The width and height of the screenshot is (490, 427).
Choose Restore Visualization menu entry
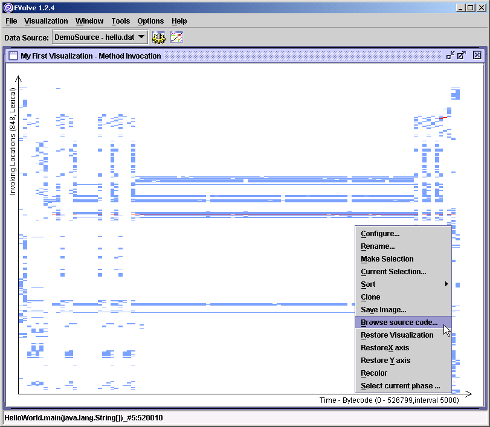tap(403, 335)
